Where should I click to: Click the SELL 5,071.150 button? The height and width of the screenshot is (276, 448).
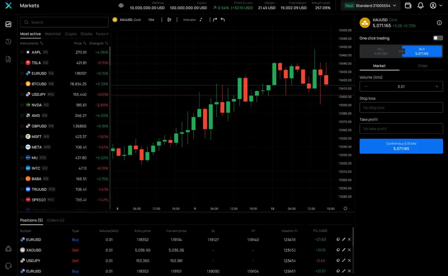coord(381,51)
